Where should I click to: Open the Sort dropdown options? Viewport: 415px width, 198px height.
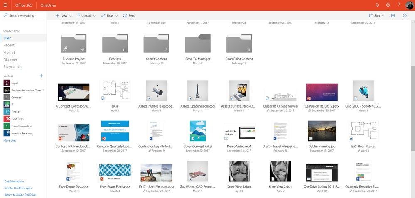tap(377, 16)
